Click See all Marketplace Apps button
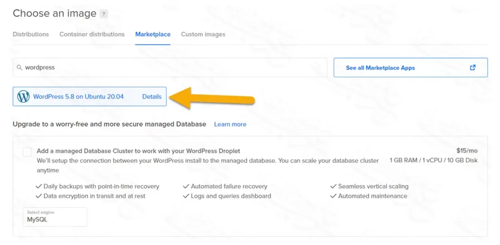This screenshot has height=245, width=500. (410, 67)
